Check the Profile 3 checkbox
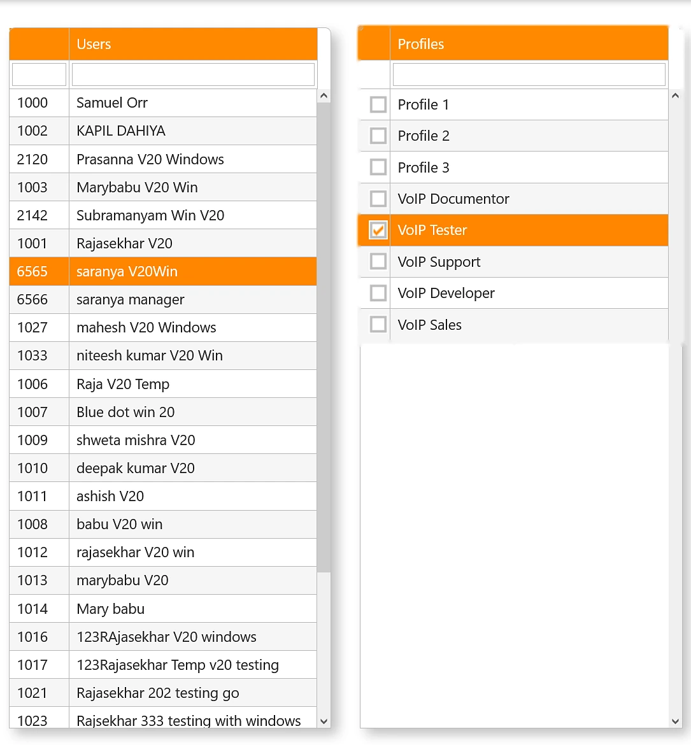691x745 pixels. coord(378,167)
